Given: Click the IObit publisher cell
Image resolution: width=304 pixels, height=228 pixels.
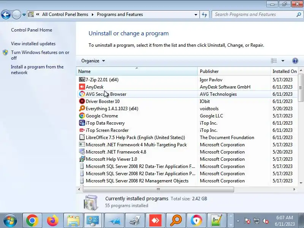Looking at the screenshot, I should [205, 101].
